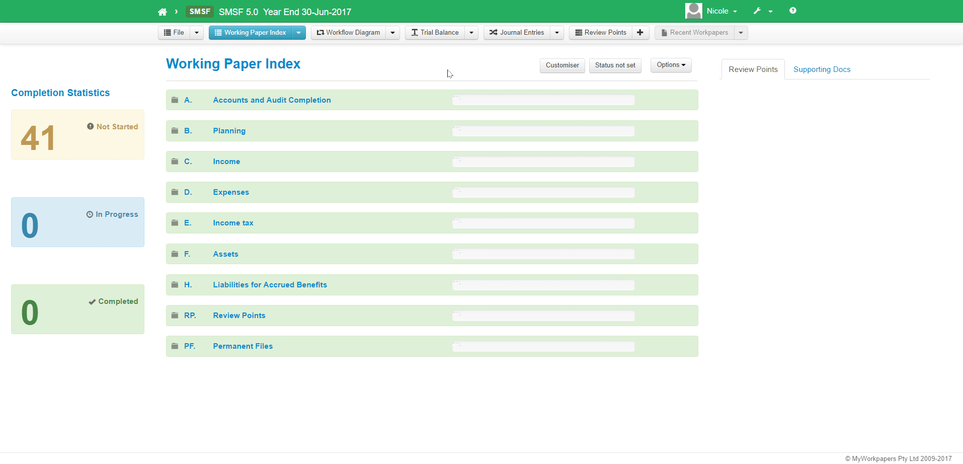Click the help question mark icon
This screenshot has height=464, width=963.
pyautogui.click(x=792, y=11)
